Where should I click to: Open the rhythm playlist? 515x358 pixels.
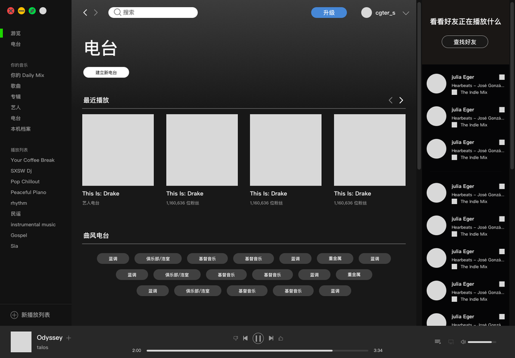click(x=18, y=203)
